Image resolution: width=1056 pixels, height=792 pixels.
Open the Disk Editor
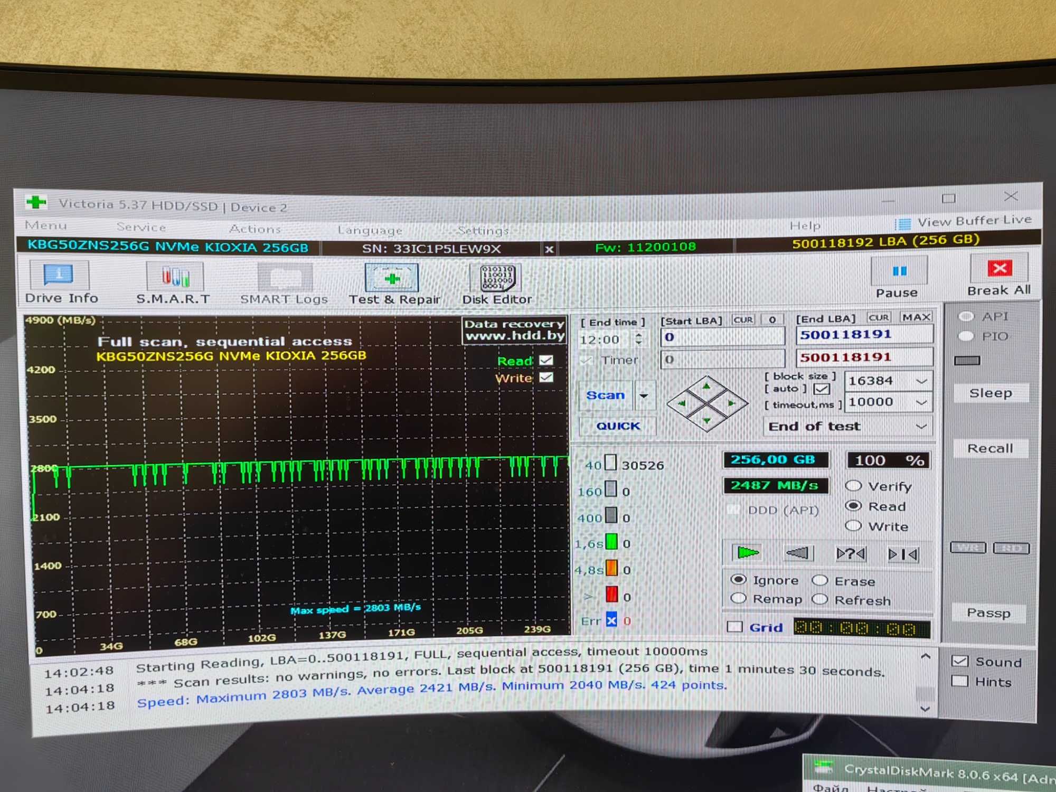[497, 284]
